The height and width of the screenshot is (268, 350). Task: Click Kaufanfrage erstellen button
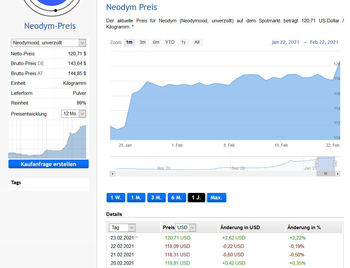click(49, 164)
